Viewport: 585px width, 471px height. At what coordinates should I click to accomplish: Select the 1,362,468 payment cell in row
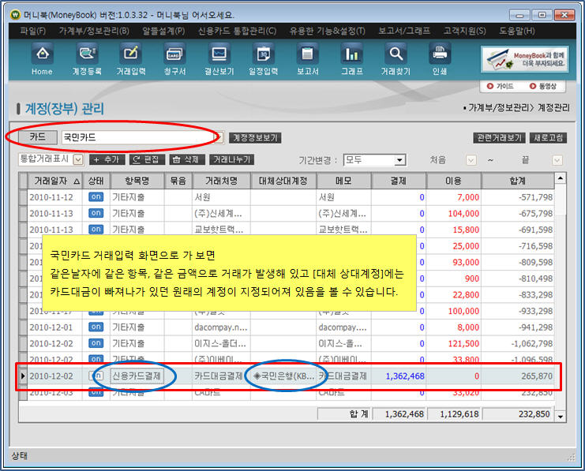pyautogui.click(x=399, y=376)
